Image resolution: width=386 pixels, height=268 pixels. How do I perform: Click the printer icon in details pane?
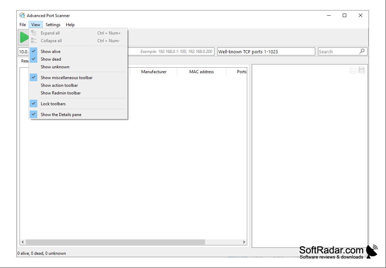tap(353, 70)
